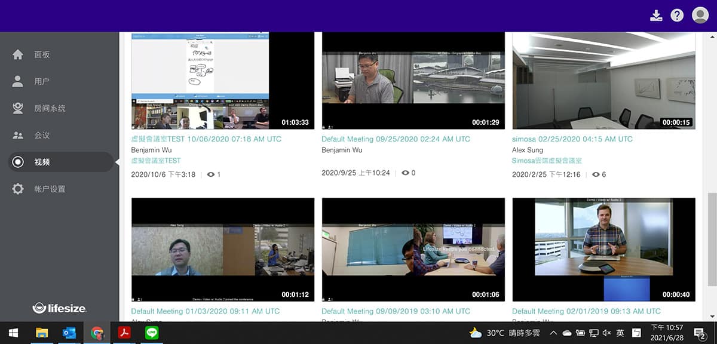The image size is (717, 344).
Task: Click Benjamin Wu under the 虛擬會議室TEST title
Action: 152,150
